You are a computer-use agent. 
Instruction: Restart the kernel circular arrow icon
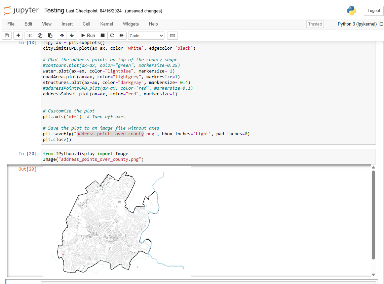112,36
